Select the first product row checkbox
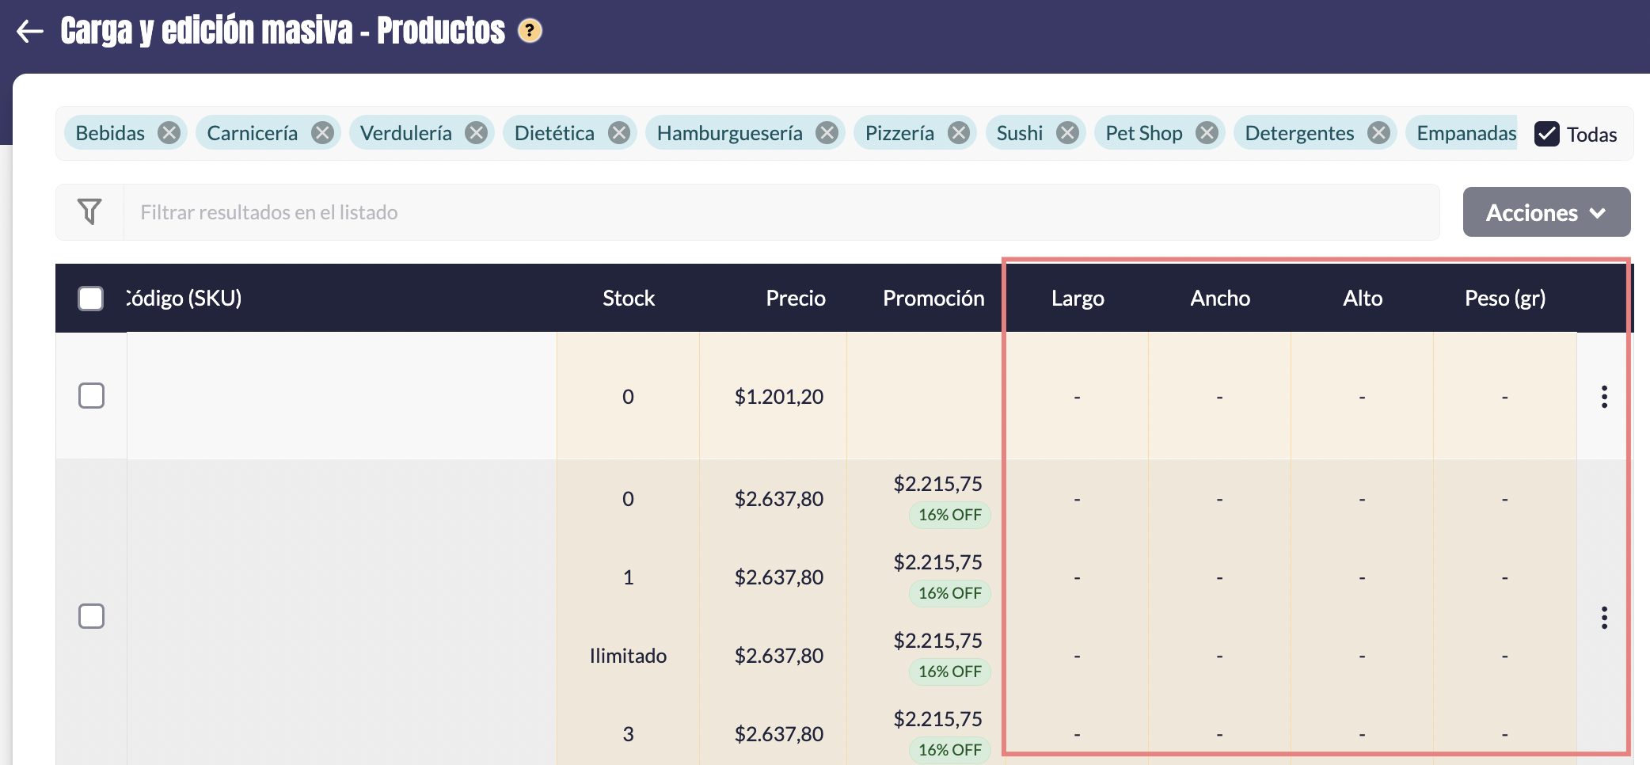1650x765 pixels. click(x=92, y=395)
